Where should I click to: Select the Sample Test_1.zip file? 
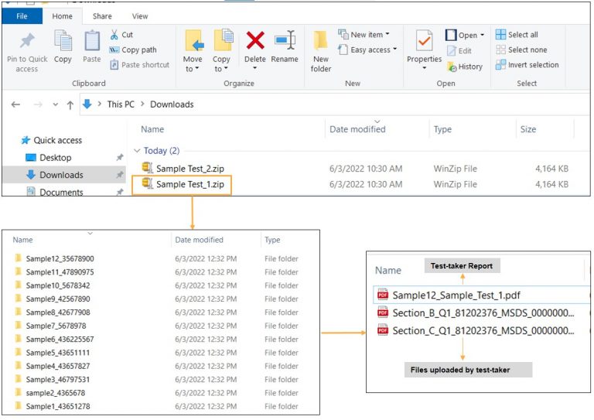click(189, 185)
